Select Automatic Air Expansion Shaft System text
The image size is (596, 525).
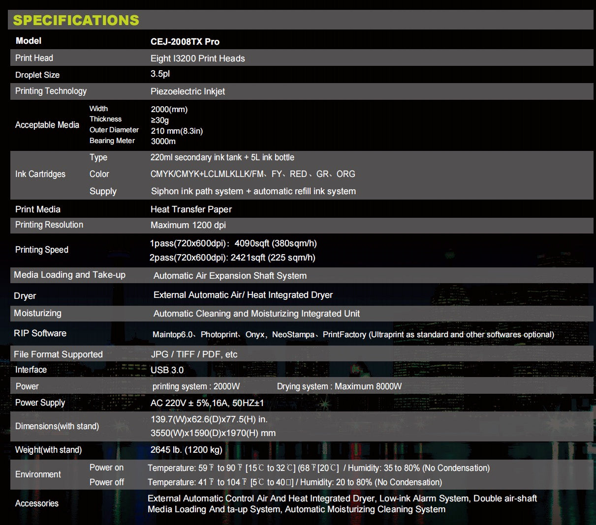[230, 276]
